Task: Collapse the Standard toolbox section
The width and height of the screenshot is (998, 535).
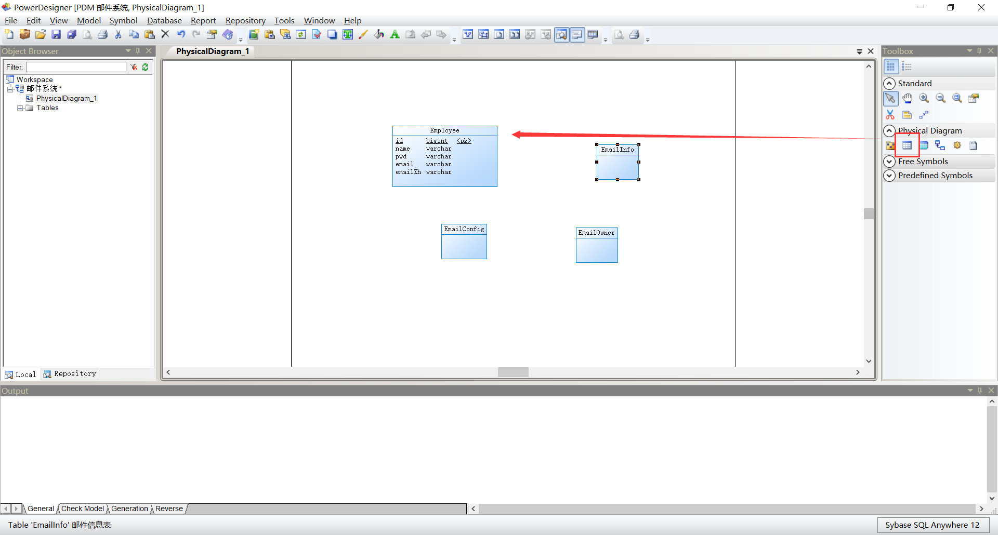Action: (889, 84)
